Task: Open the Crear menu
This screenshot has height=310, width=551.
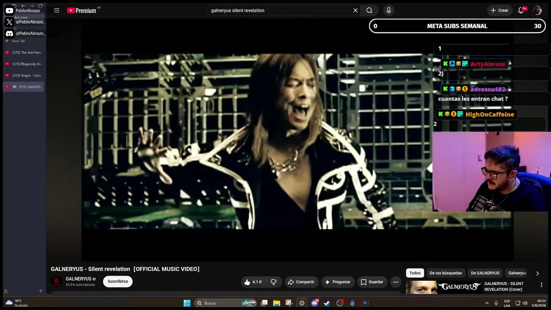Action: [x=499, y=10]
